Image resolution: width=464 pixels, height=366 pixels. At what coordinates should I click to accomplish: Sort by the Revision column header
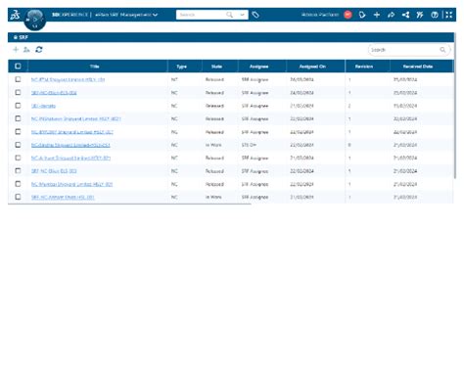[364, 67]
